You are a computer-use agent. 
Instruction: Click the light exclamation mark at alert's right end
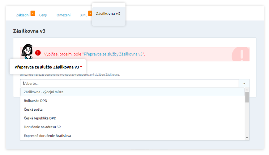242,55
